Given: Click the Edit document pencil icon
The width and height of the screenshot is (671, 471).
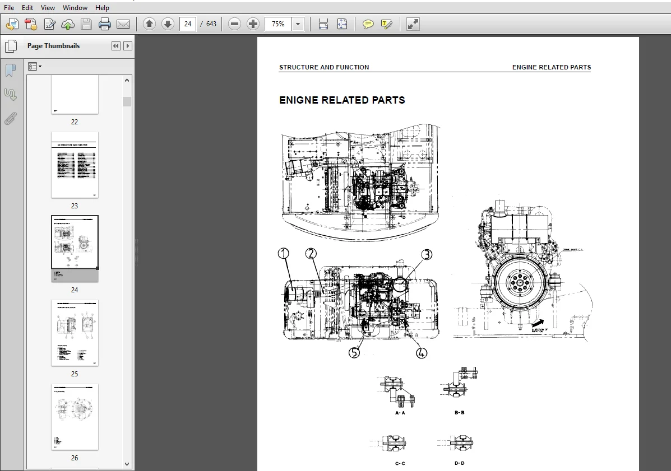Looking at the screenshot, I should tap(50, 24).
